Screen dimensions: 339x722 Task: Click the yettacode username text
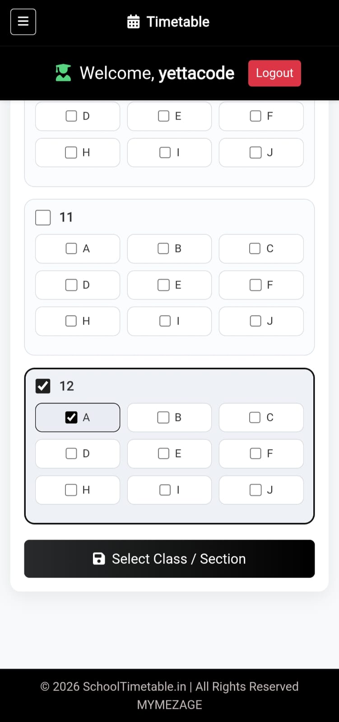pyautogui.click(x=196, y=73)
